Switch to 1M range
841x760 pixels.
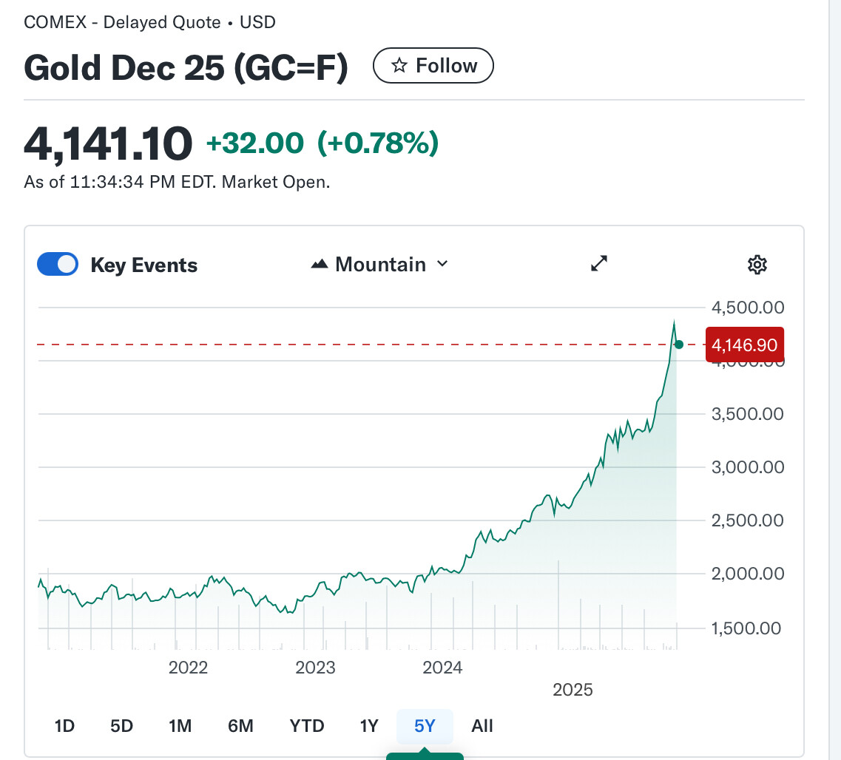coord(180,726)
